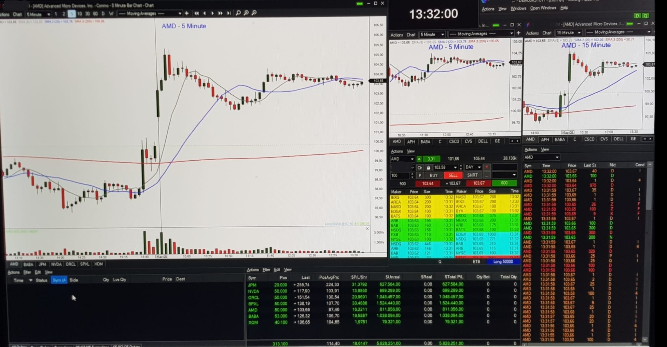Click the lock icon in order entry
667x347 pixels.
click(428, 167)
